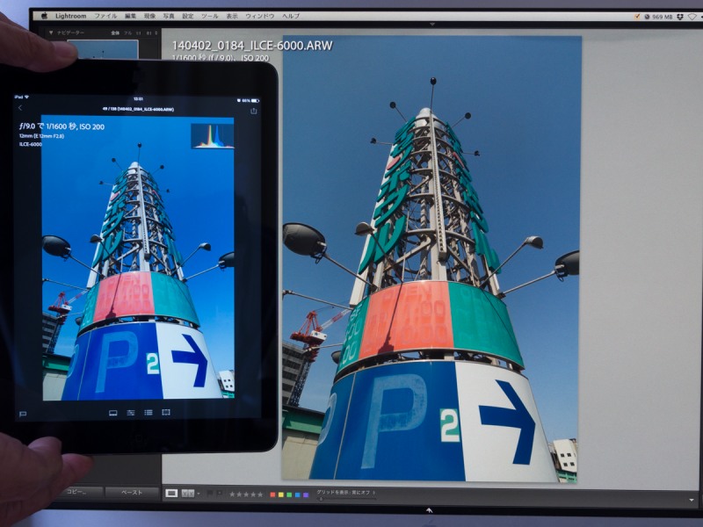Screen dimensions: 703x527
Task: Open the share icon on the iPad photo
Action: tap(253, 111)
